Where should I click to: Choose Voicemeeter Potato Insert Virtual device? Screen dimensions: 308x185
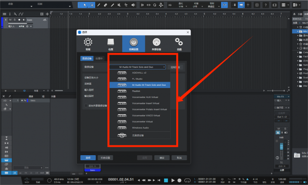click(149, 109)
